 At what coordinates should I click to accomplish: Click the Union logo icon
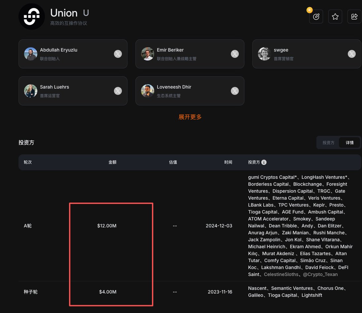(x=32, y=17)
